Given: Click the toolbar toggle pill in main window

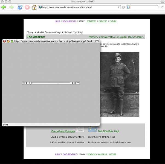Looking at the screenshot, I should coord(163,1).
